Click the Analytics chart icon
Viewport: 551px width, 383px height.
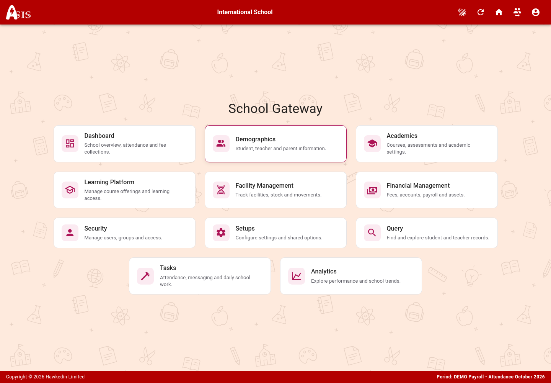point(297,276)
